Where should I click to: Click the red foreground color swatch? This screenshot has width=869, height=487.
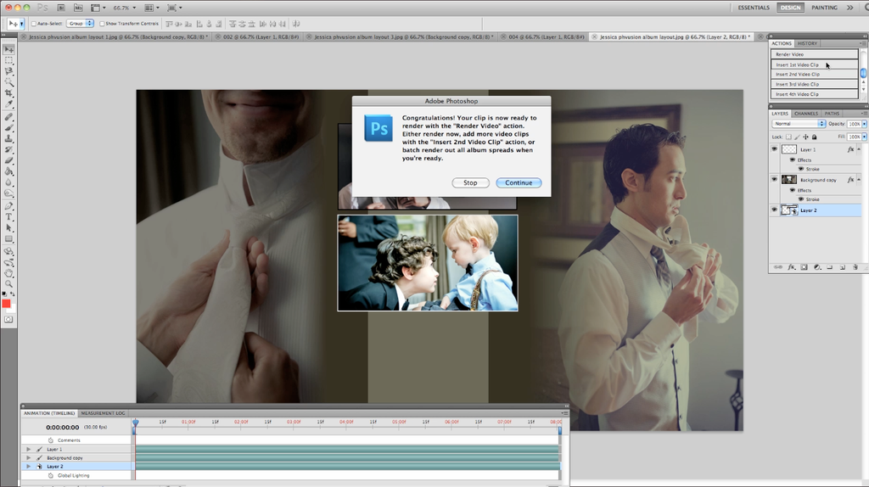tap(6, 303)
